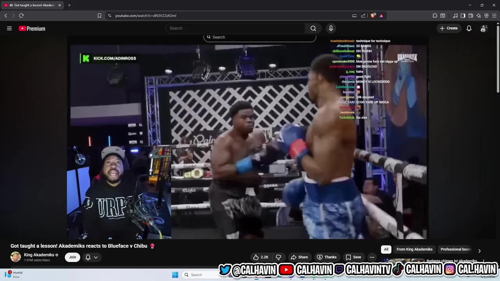Share this page via address bar icon
Viewport: 500px width, 281px height.
point(363,16)
